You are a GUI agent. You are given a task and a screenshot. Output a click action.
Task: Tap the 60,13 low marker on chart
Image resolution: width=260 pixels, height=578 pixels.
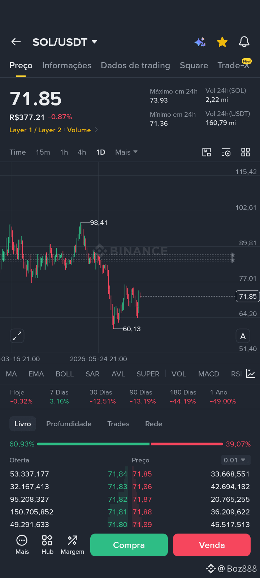[x=132, y=329]
